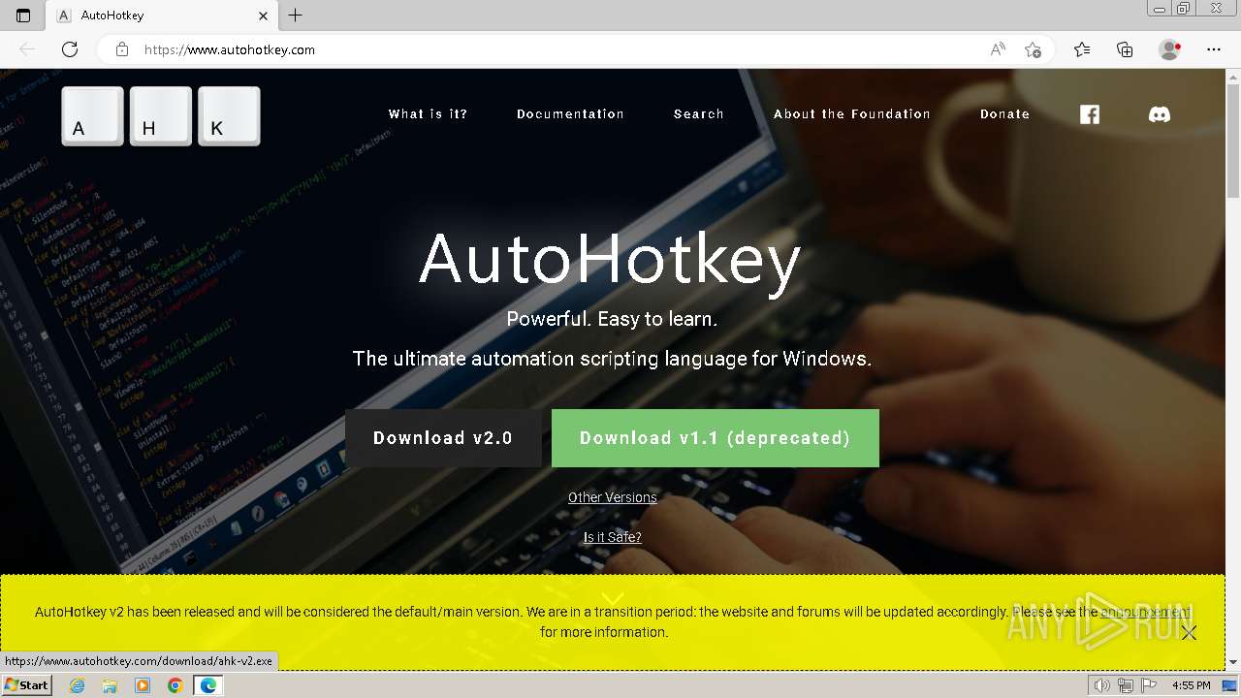
Task: Click the AHK keyboard keys logo
Action: point(161,116)
